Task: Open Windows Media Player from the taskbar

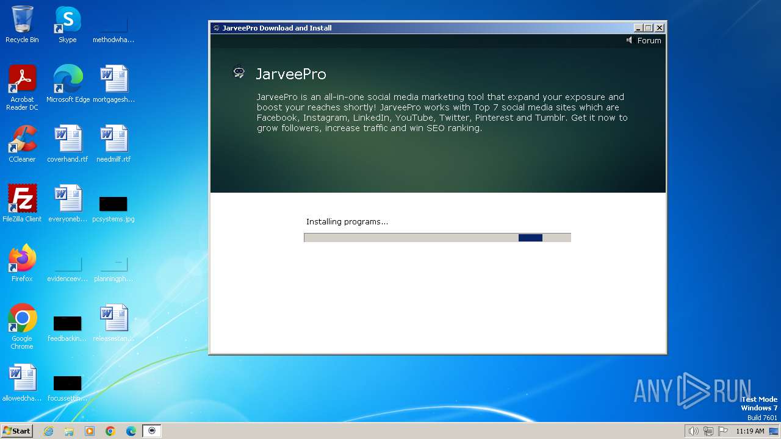Action: tap(90, 431)
